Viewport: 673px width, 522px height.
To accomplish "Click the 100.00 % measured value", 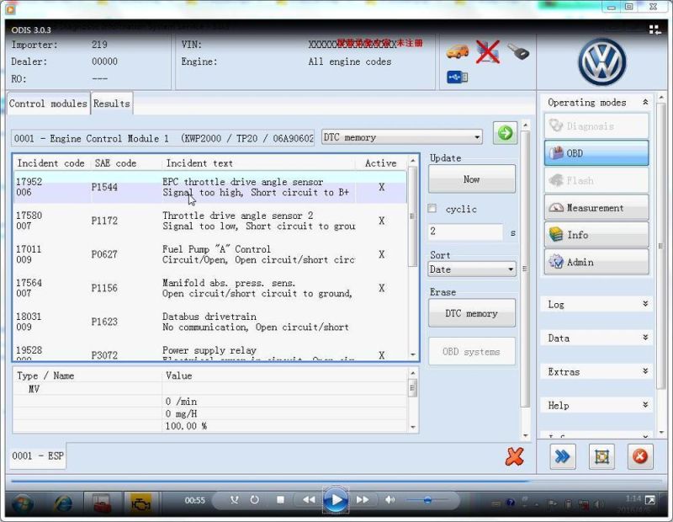I will pos(186,426).
